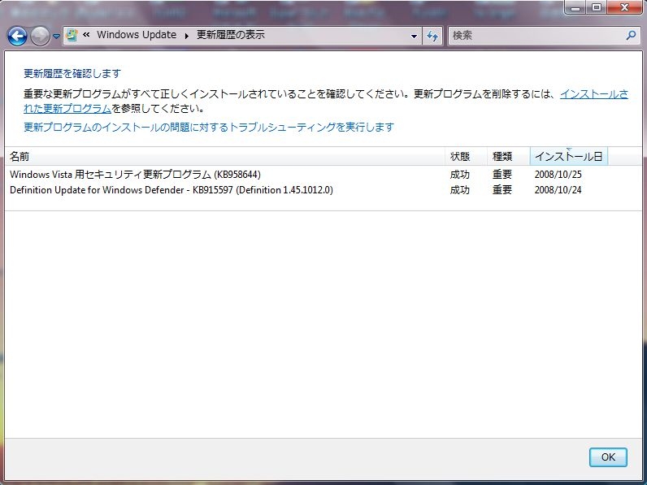Sort by the 名前 column header
Viewport: 647px width, 485px height.
tap(225, 156)
